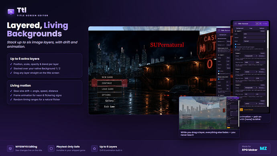
Task: Toggle the Enabled checkbox under Motion drift
Action: 219,79
